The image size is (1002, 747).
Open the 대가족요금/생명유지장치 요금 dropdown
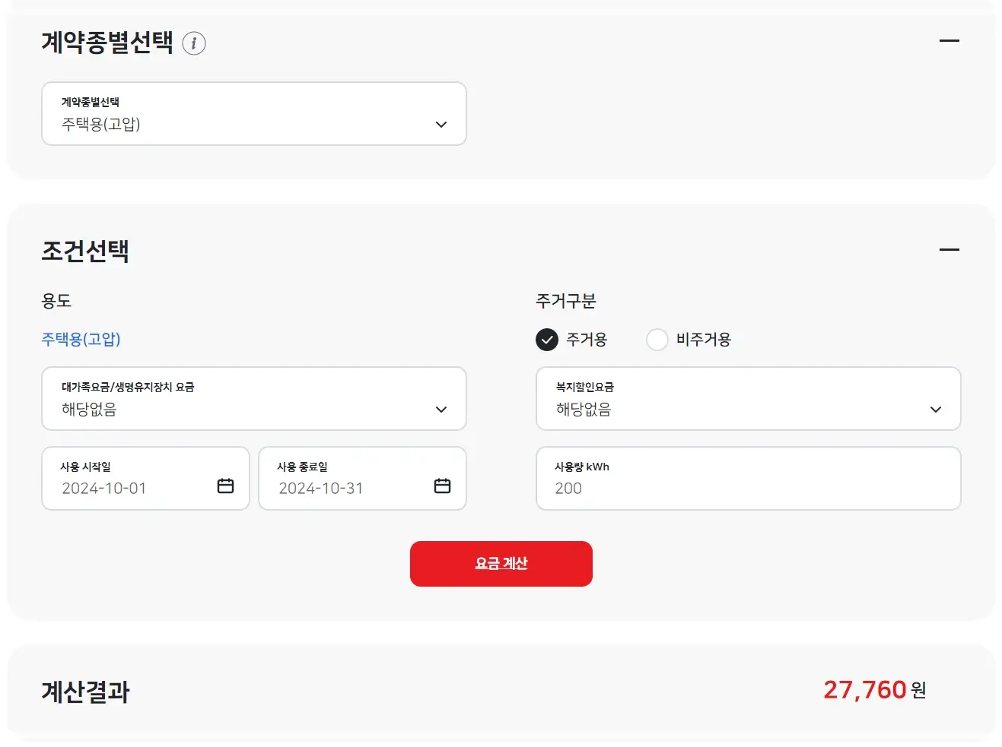[254, 399]
